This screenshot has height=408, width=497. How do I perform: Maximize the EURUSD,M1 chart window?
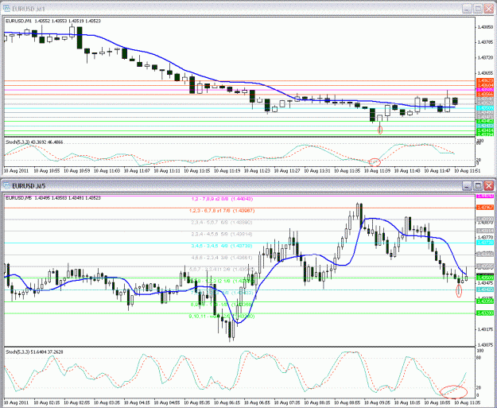pyautogui.click(x=478, y=9)
